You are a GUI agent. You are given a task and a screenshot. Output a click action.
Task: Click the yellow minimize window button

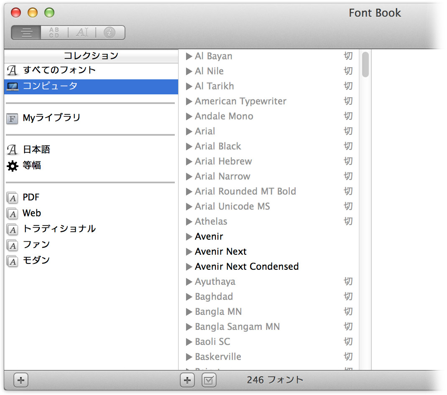point(33,13)
